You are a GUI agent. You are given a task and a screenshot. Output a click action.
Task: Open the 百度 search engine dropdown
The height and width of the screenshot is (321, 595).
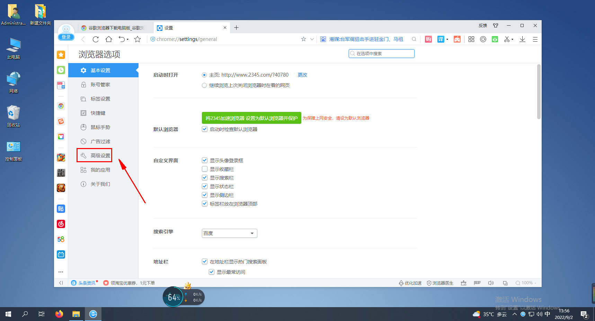pyautogui.click(x=229, y=233)
